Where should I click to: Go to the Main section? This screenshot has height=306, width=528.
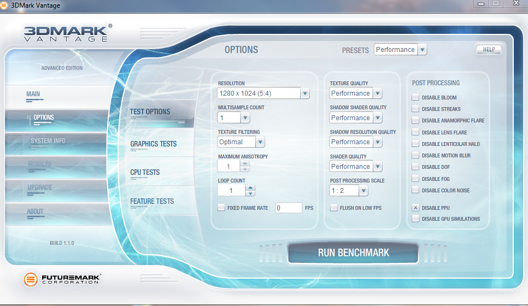point(57,96)
